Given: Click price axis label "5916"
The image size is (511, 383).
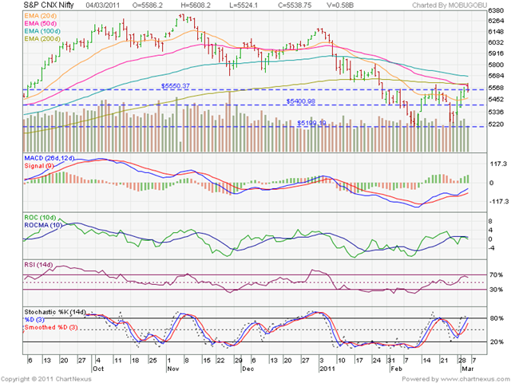Looking at the screenshot, I should [x=497, y=53].
